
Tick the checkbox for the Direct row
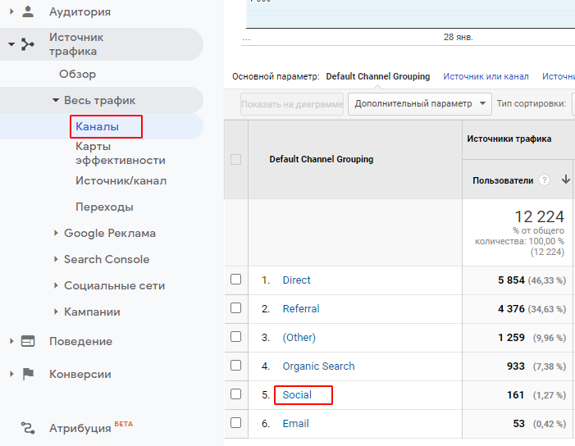(x=235, y=280)
